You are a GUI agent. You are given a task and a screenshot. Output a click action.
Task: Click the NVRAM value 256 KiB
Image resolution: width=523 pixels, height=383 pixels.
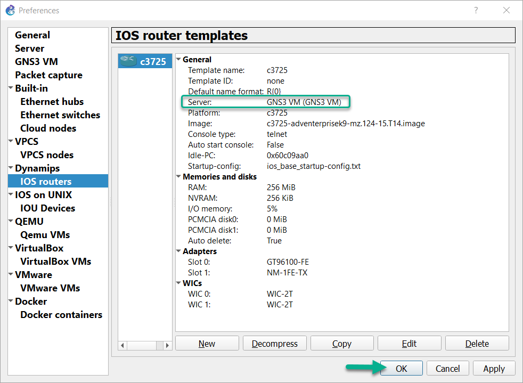pos(280,198)
